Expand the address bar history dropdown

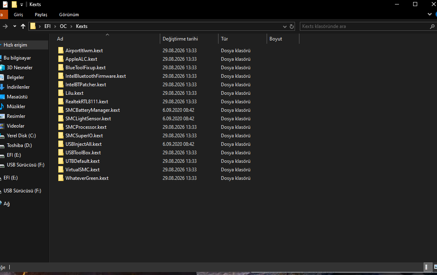coord(284,26)
